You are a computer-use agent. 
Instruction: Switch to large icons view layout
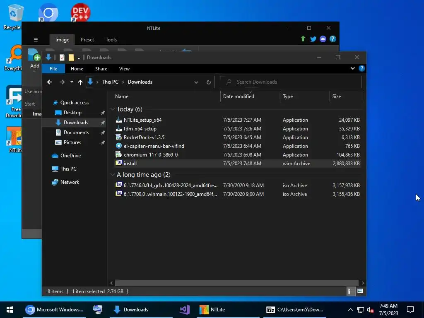(x=360, y=291)
